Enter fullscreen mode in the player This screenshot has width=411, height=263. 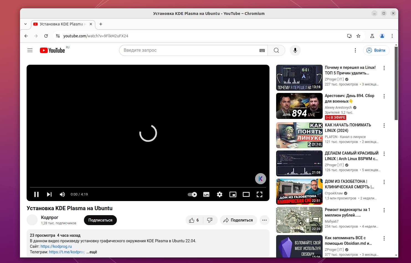point(260,194)
